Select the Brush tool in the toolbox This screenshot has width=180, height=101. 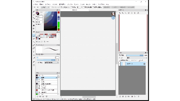[34, 12]
